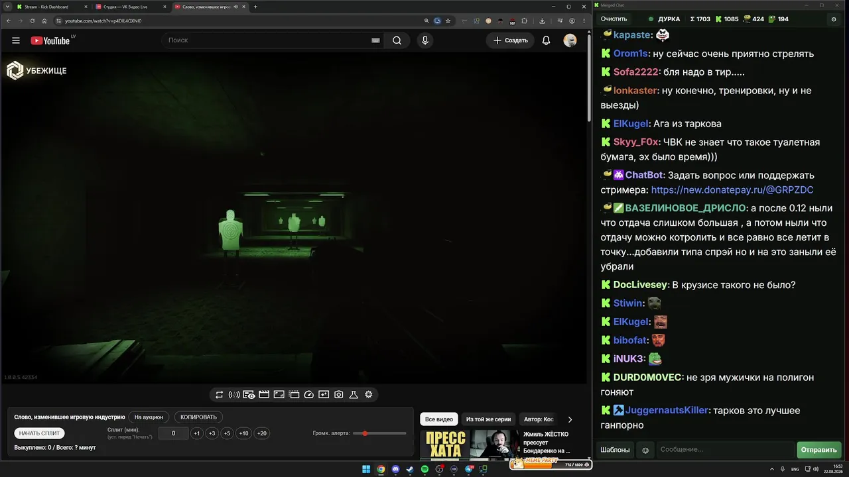Click the speedometer icon in the player toolbar
Screen dimensions: 849x477
(308, 395)
